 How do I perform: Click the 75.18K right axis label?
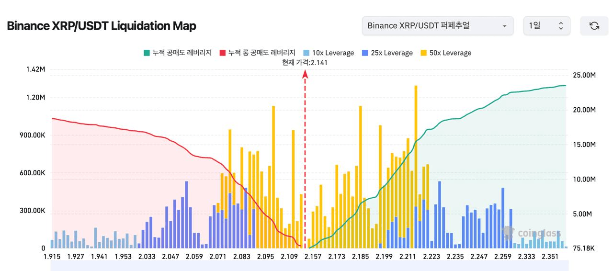(584, 248)
